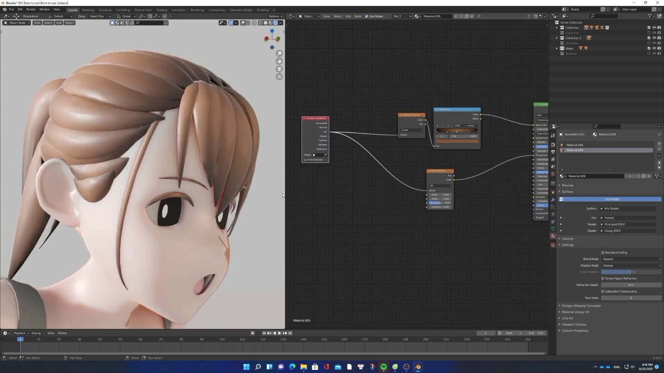Image resolution: width=664 pixels, height=373 pixels.
Task: Toggle camera view gizmo icon
Action: pos(279,69)
